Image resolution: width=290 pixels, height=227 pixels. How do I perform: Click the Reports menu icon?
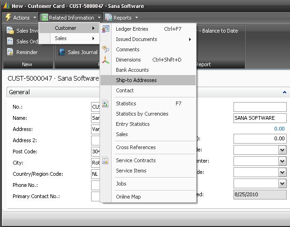[108, 17]
